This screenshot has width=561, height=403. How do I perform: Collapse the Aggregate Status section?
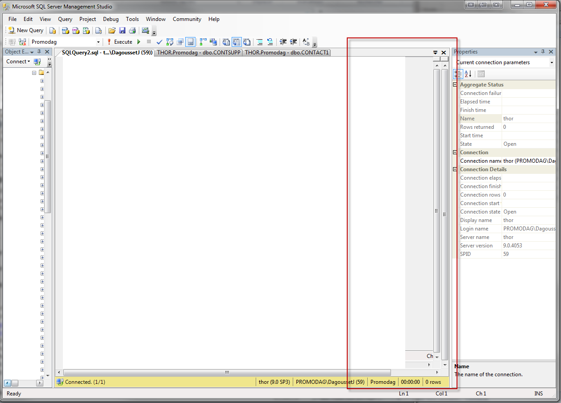pos(455,85)
